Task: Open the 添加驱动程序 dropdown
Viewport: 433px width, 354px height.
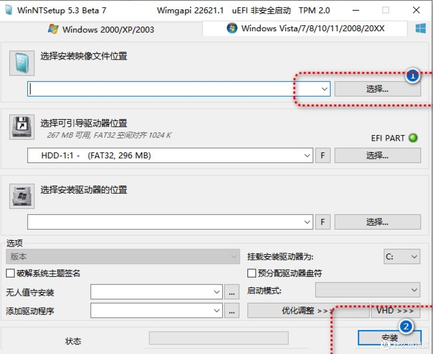Action: tap(156, 310)
